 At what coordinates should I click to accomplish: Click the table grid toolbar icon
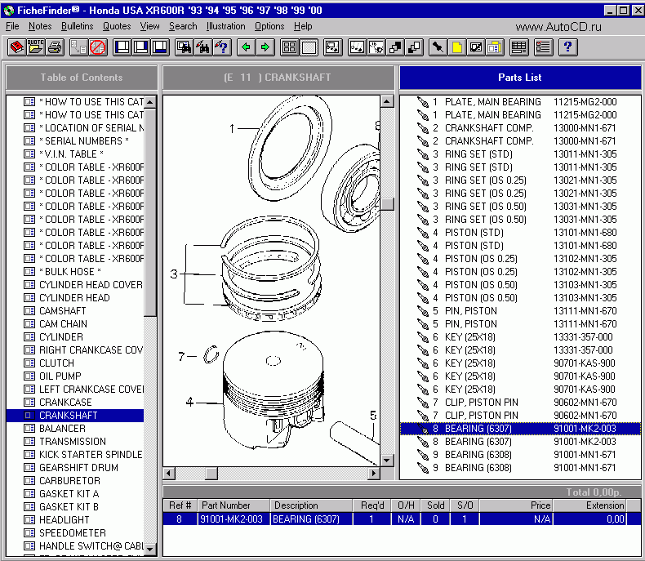[518, 47]
